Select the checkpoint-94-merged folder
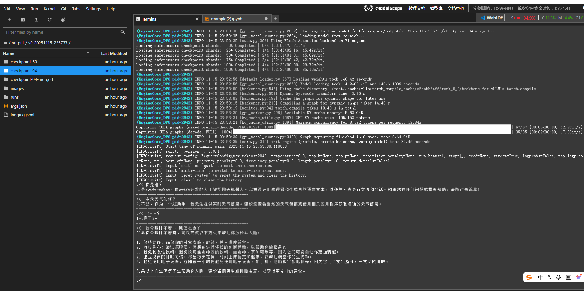 (65, 79)
